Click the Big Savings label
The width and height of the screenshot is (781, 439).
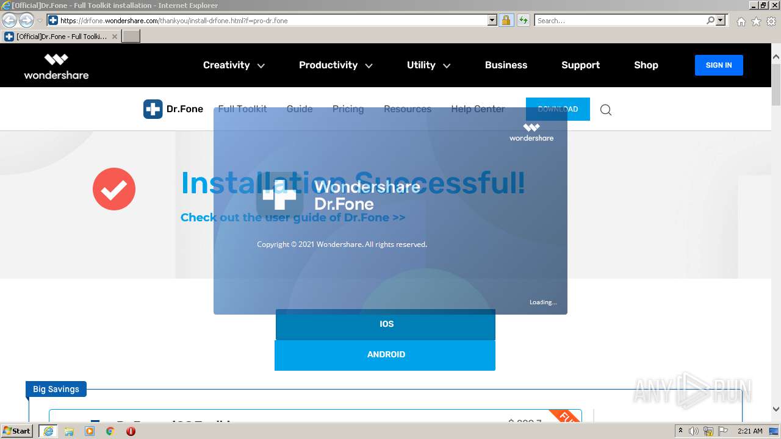[x=56, y=389]
